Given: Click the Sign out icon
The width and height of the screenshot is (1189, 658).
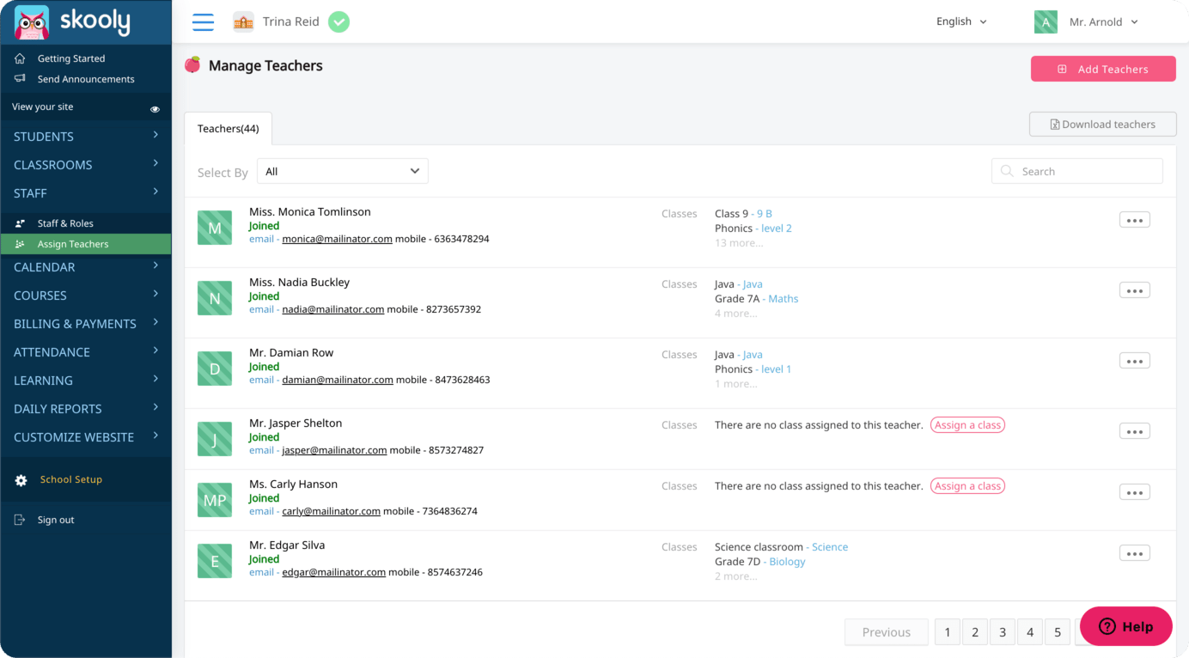Looking at the screenshot, I should click(x=21, y=520).
